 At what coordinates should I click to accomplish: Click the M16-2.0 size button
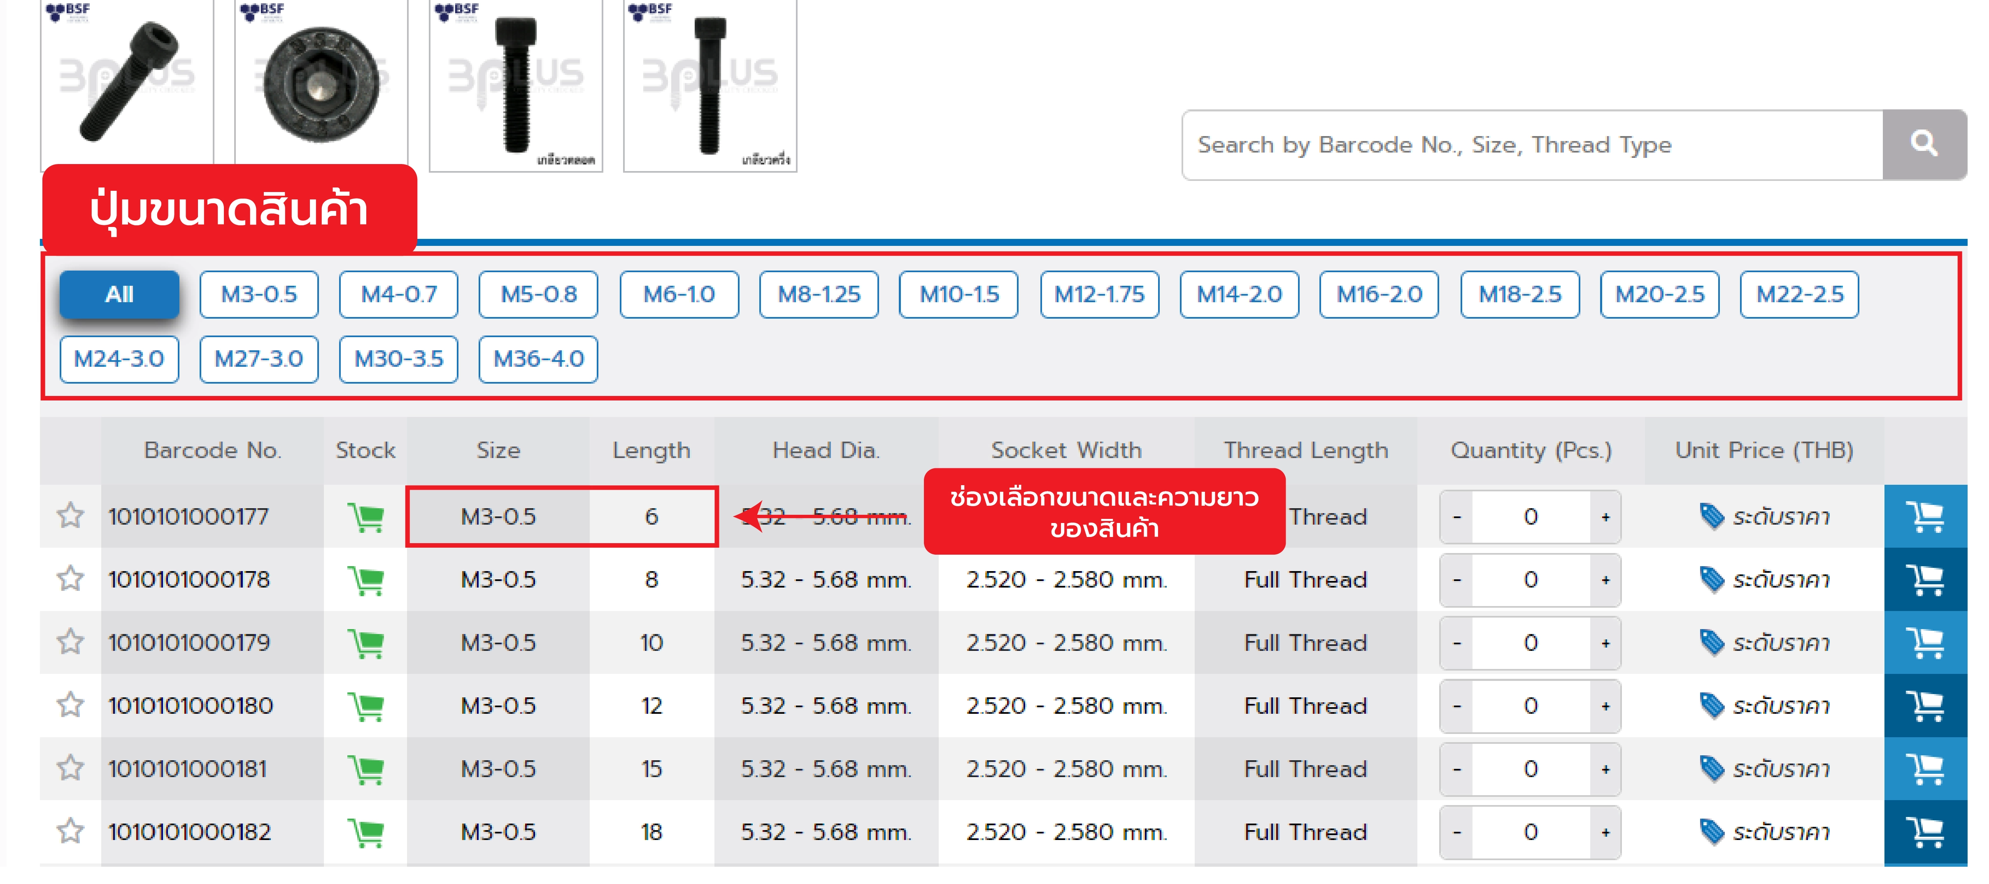(1378, 294)
